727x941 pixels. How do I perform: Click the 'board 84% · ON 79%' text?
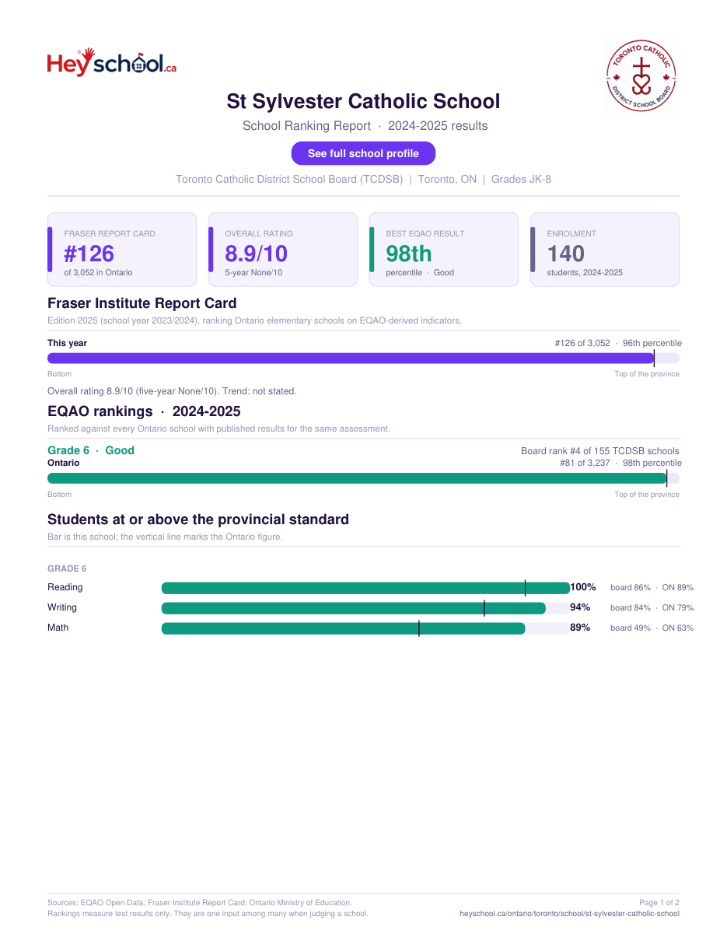point(652,608)
